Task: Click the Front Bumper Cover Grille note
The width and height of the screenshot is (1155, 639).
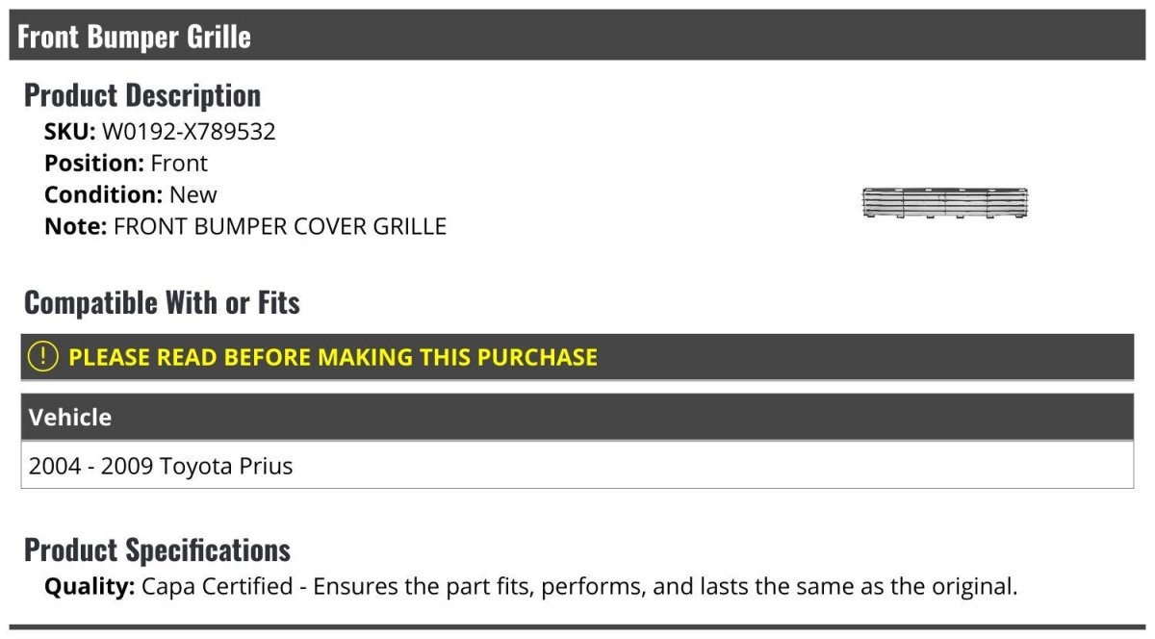Action: pos(280,227)
